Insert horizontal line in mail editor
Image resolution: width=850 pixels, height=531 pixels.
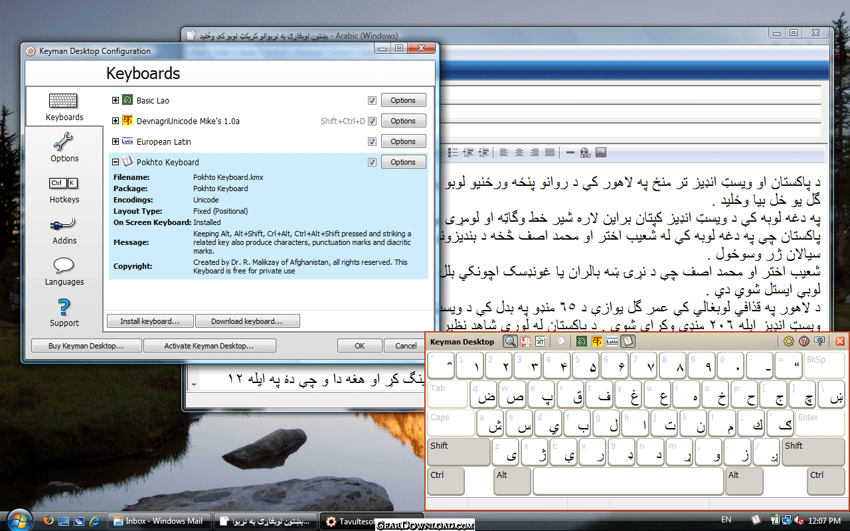point(570,153)
